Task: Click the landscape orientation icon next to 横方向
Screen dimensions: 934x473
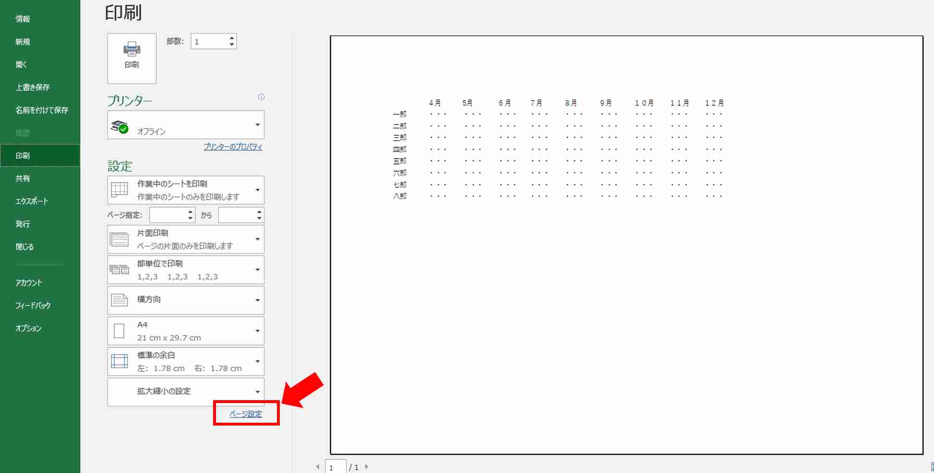Action: click(120, 300)
